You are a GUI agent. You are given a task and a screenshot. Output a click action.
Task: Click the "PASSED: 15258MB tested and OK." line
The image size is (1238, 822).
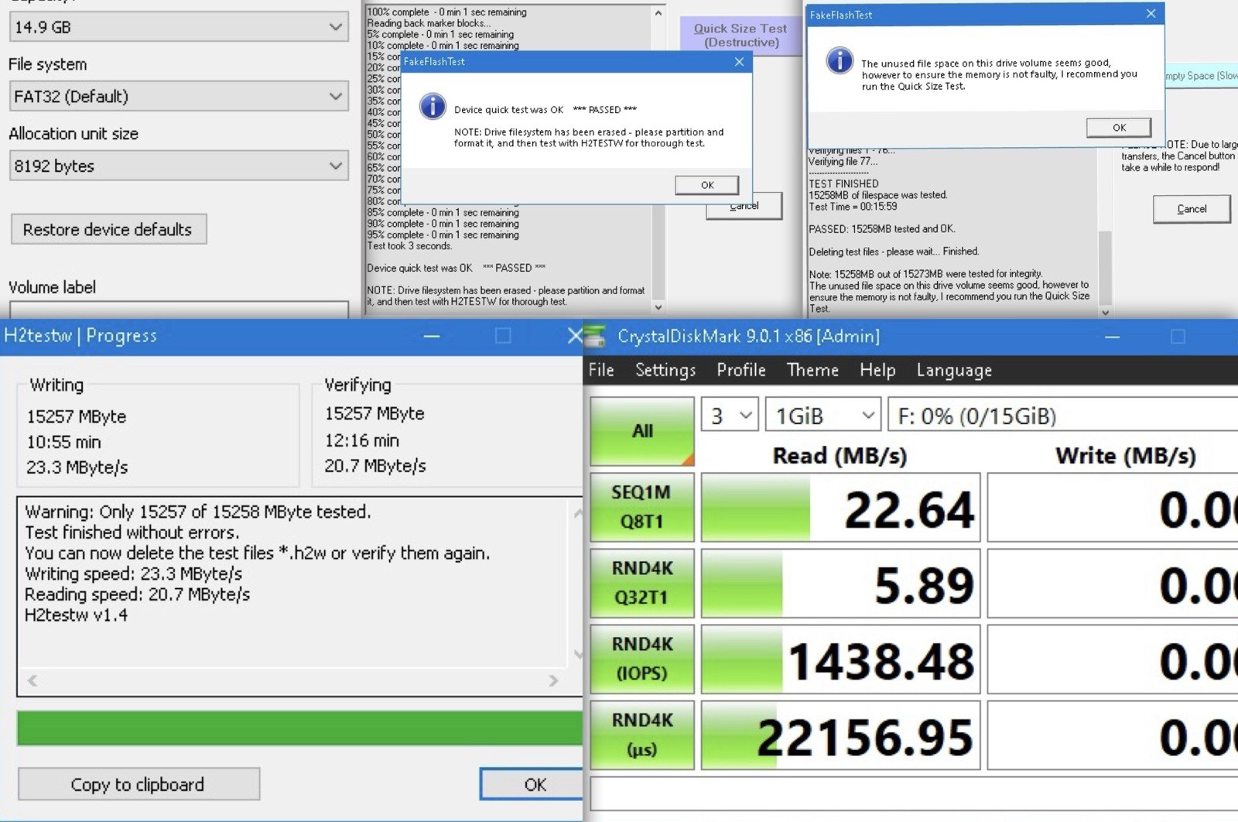click(x=882, y=229)
